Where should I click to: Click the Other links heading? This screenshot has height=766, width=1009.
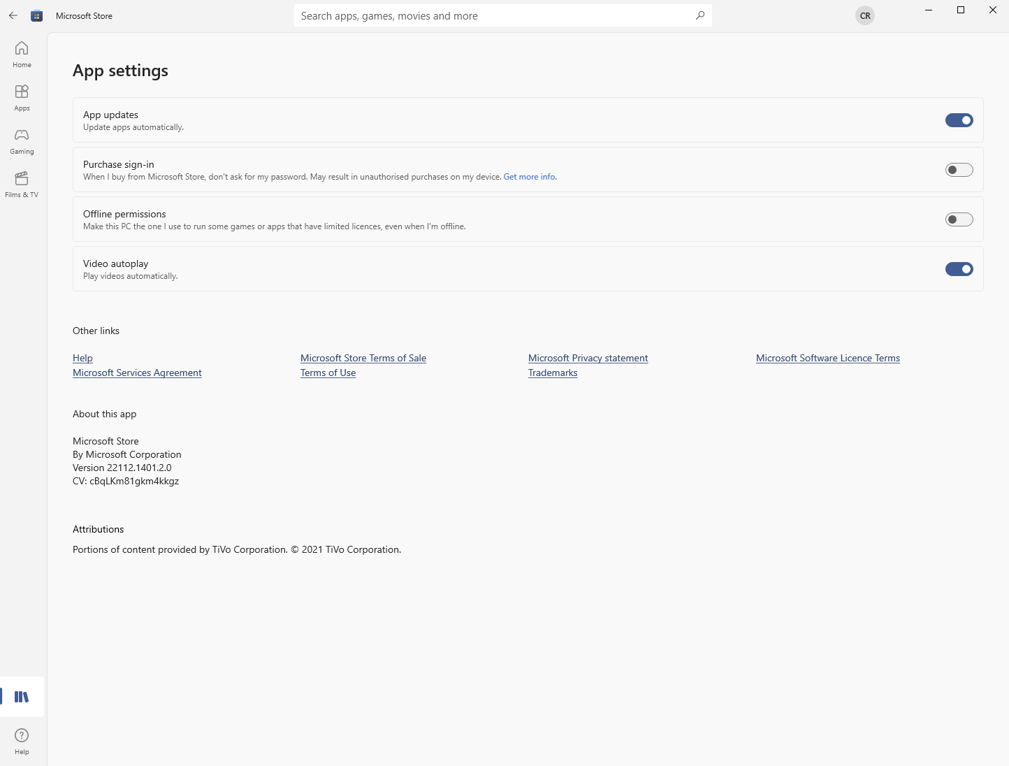point(96,331)
